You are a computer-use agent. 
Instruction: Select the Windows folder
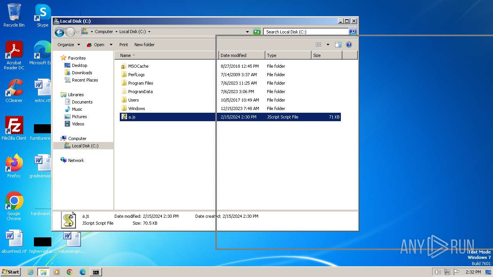[136, 108]
